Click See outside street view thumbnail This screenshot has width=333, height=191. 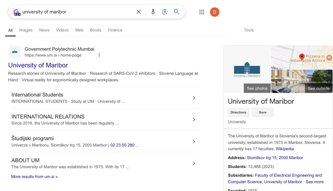click(x=302, y=81)
